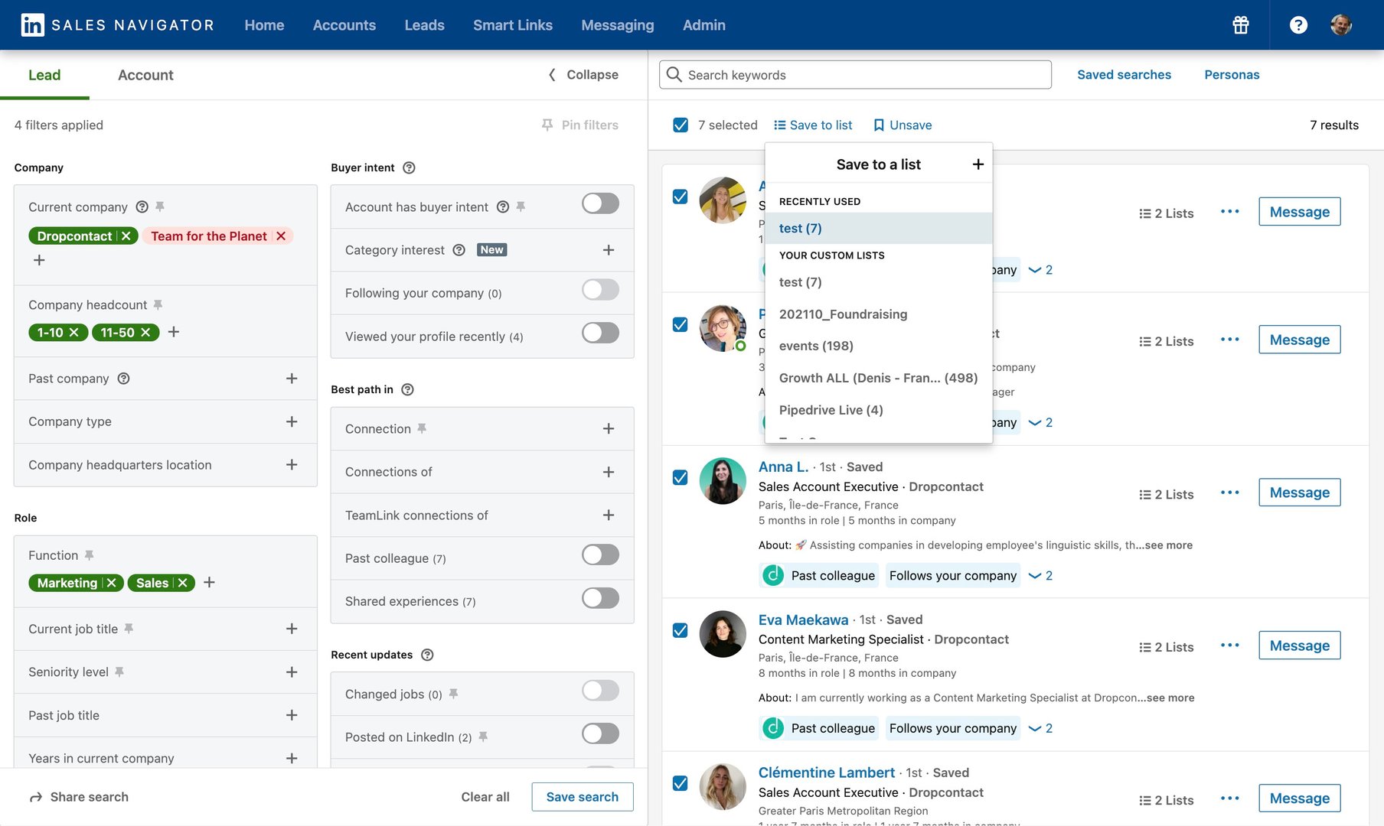Viewport: 1384px width, 826px height.
Task: Click the Unsave bookmark icon
Action: [x=879, y=125]
